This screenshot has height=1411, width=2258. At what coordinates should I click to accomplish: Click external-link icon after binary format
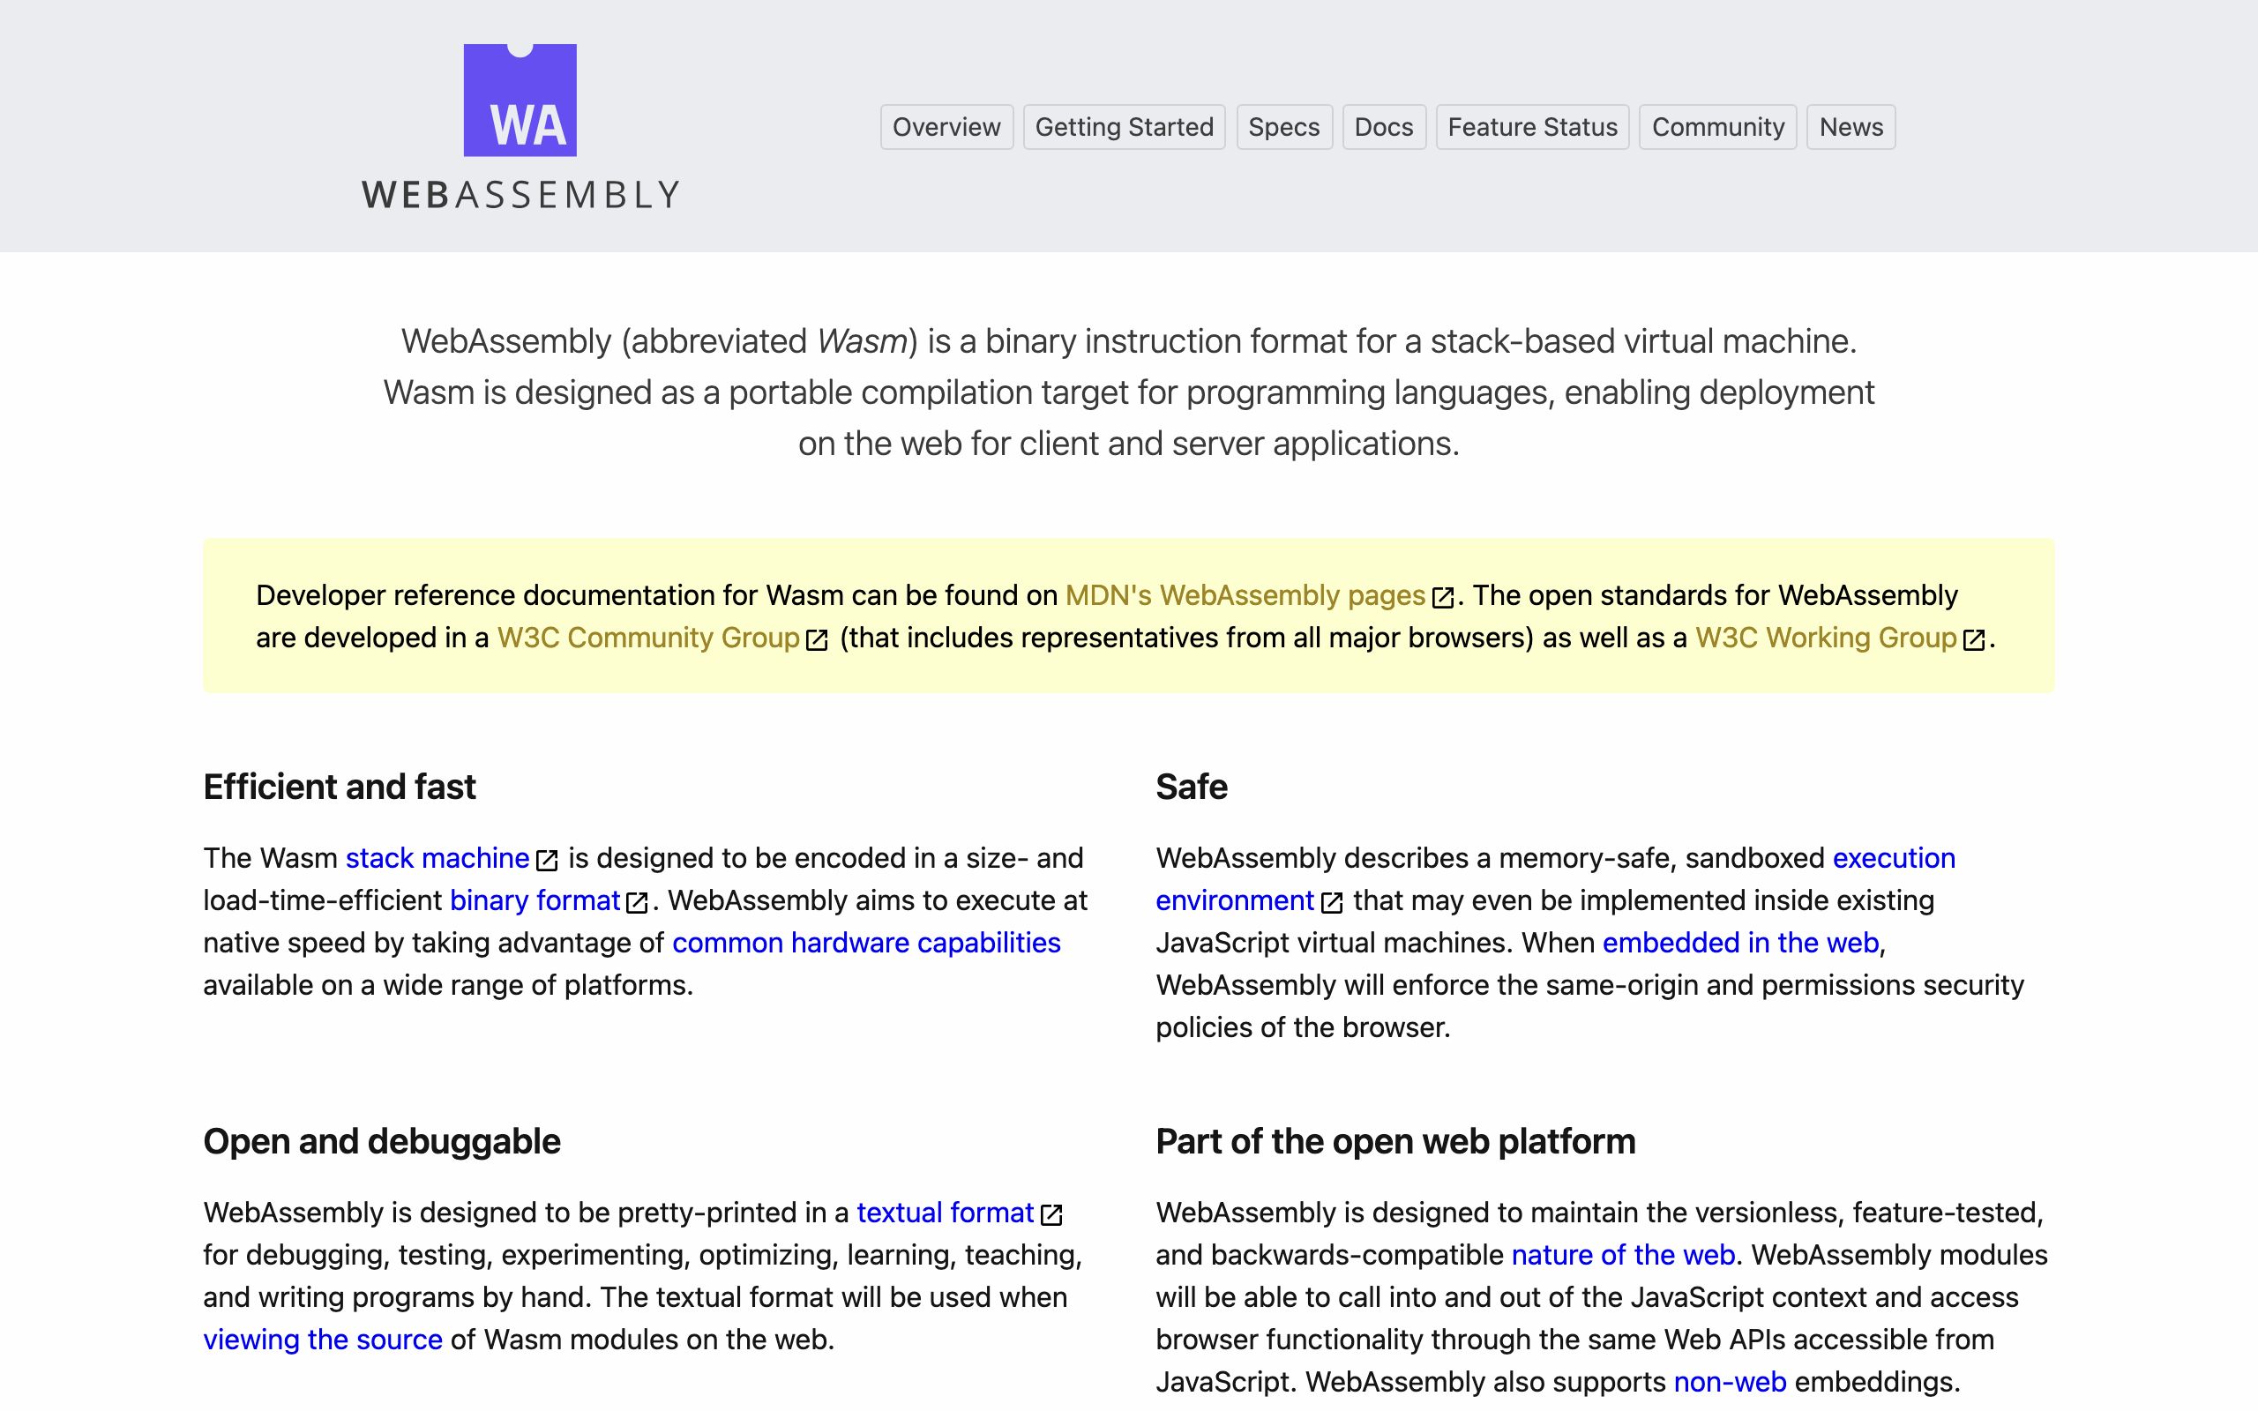pos(638,902)
